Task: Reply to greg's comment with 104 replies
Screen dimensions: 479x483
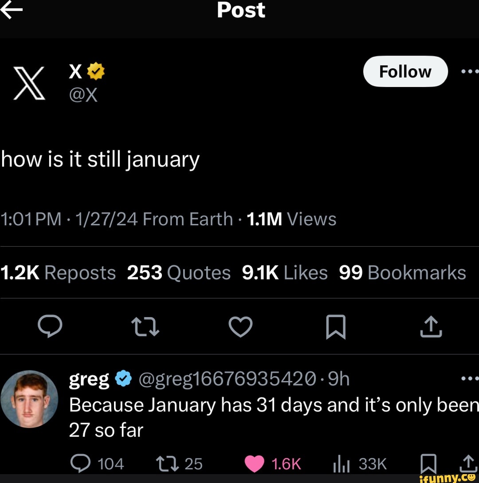Action: (80, 463)
